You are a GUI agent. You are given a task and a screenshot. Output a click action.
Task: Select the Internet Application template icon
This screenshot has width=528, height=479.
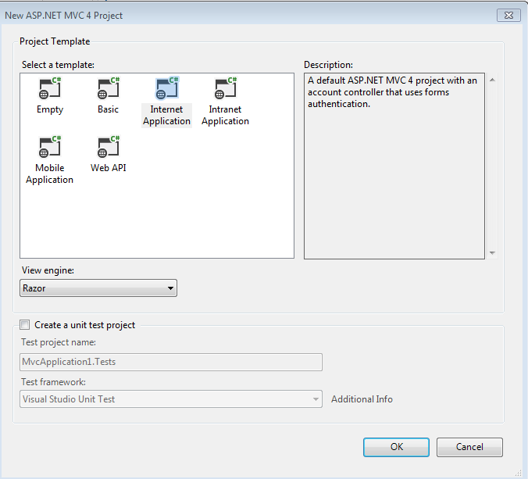coord(166,89)
